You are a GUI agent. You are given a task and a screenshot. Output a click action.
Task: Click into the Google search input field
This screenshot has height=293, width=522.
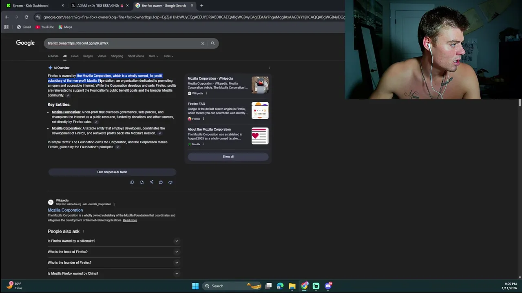click(122, 43)
